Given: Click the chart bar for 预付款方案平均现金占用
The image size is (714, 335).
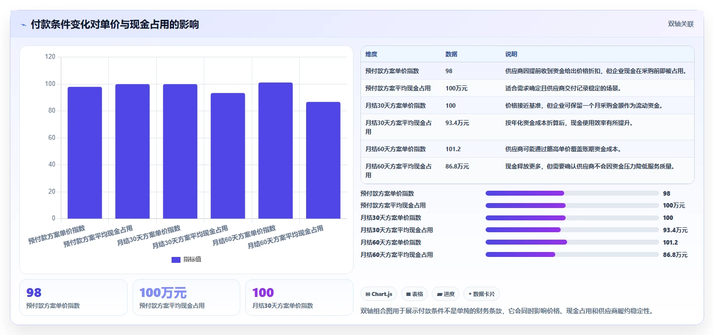Looking at the screenshot, I should (x=133, y=151).
